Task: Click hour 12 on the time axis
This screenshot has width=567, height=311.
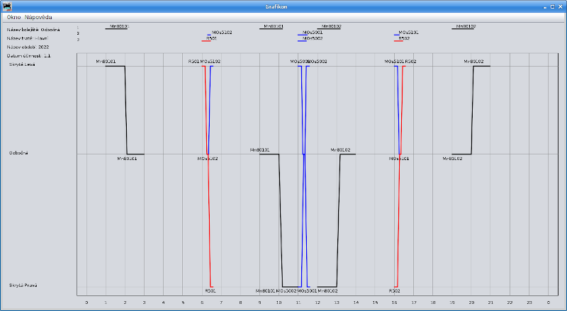Action: (318, 302)
